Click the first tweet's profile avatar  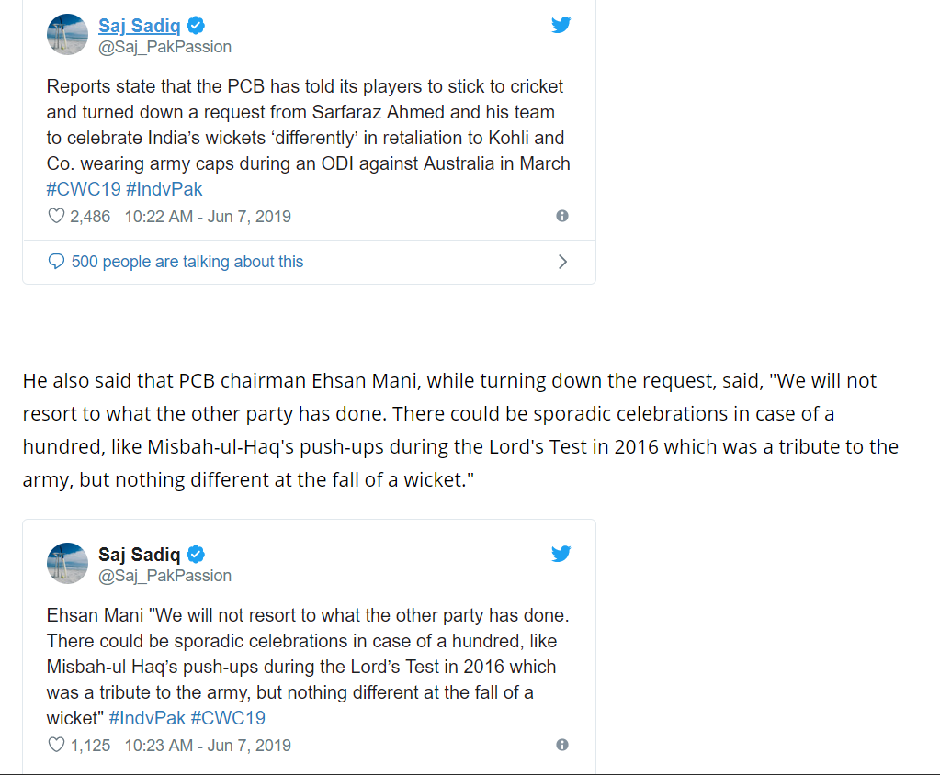point(67,35)
